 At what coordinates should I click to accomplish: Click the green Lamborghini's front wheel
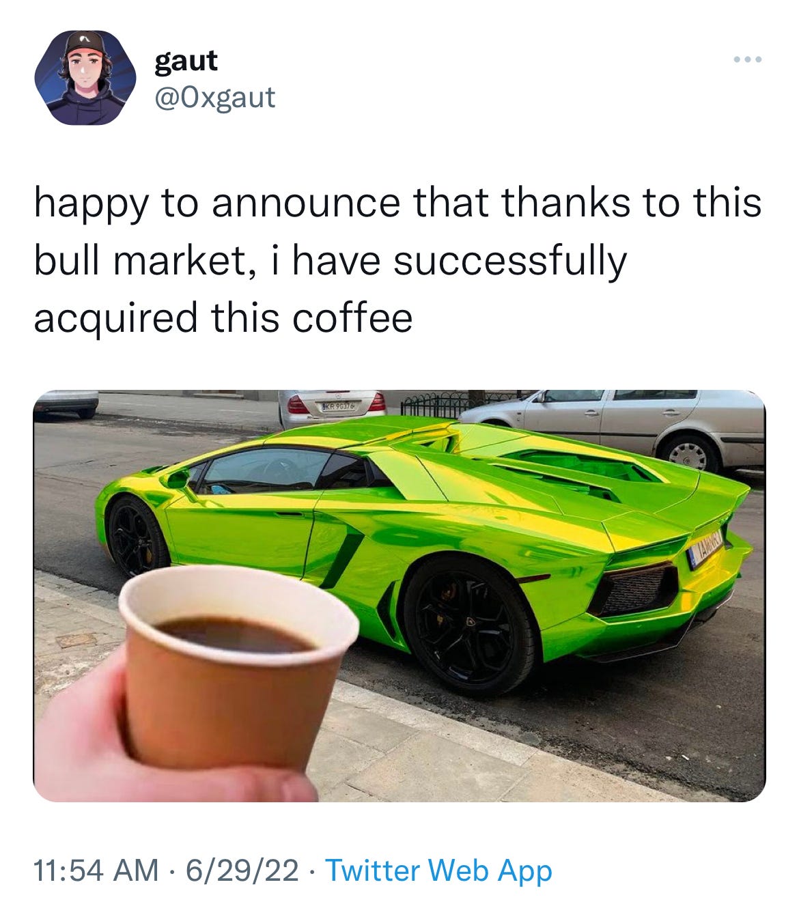135,536
